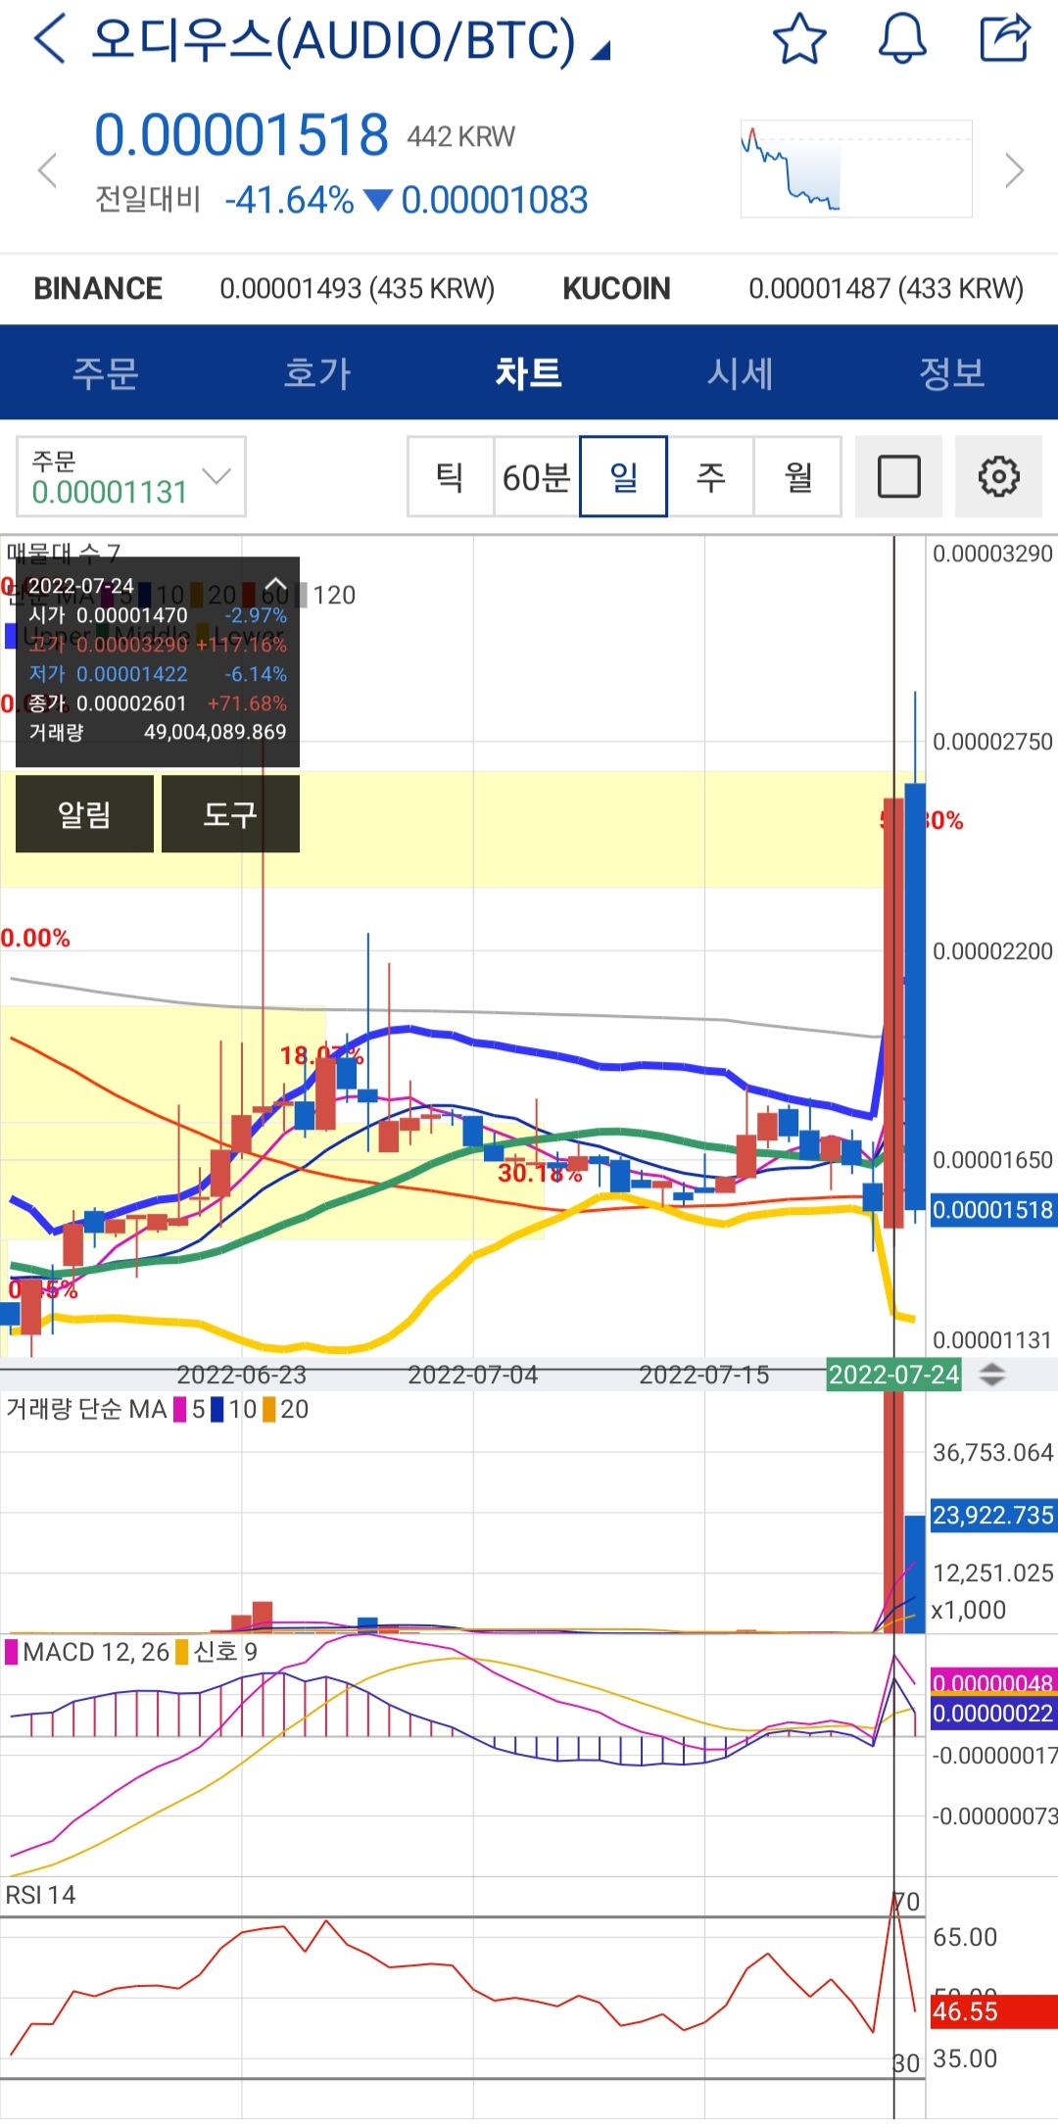Switch to the 주문 tab
The width and height of the screenshot is (1058, 2128).
click(106, 372)
